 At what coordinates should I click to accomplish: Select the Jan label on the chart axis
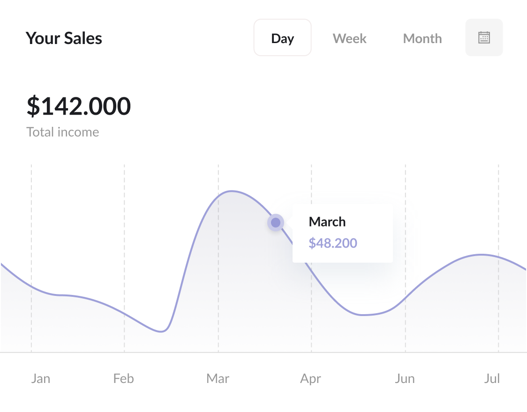pyautogui.click(x=41, y=378)
